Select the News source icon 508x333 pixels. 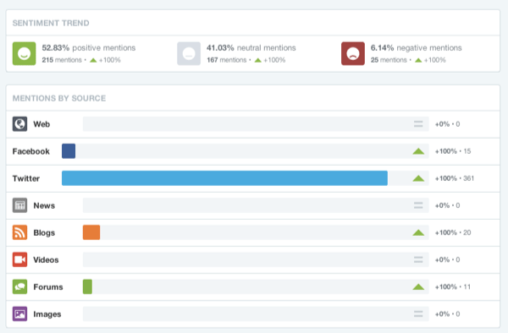(x=19, y=205)
